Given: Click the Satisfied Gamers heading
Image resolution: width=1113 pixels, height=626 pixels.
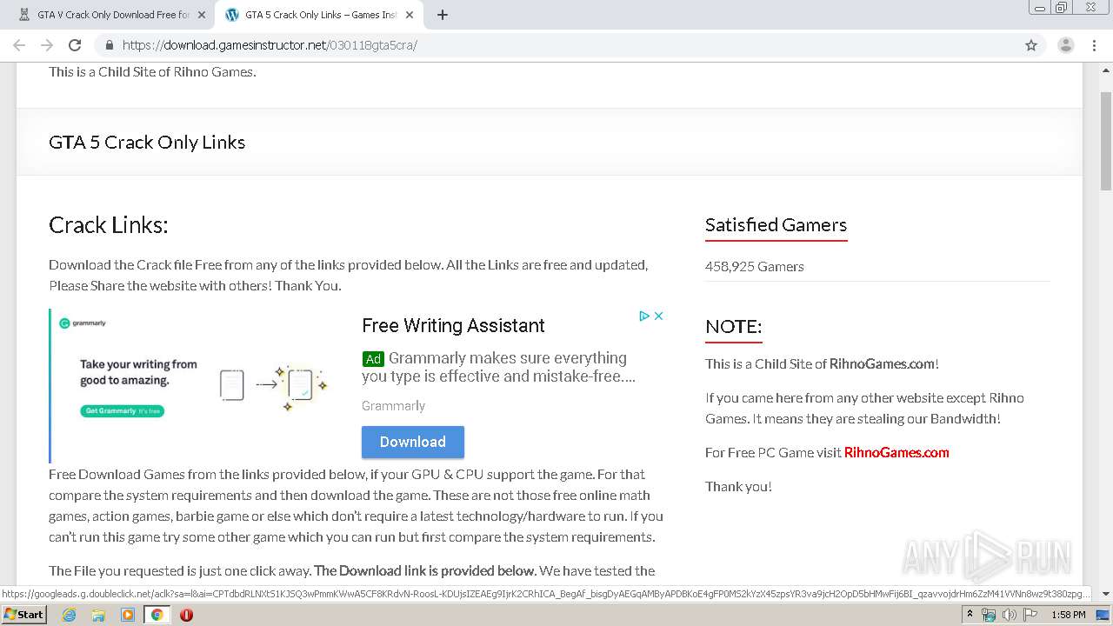Looking at the screenshot, I should coord(776,224).
